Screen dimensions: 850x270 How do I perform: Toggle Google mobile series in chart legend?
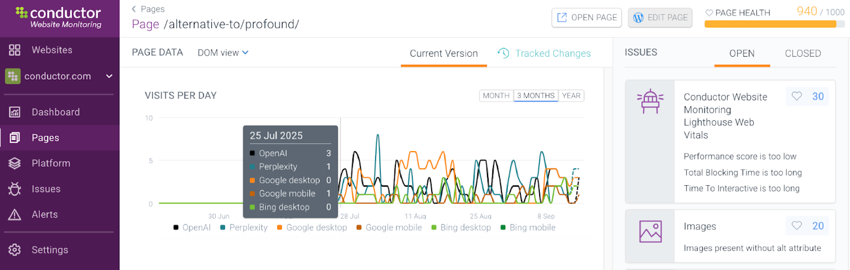pos(389,227)
